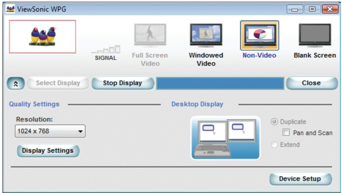Open Display Settings
The width and height of the screenshot is (342, 193).
48,150
